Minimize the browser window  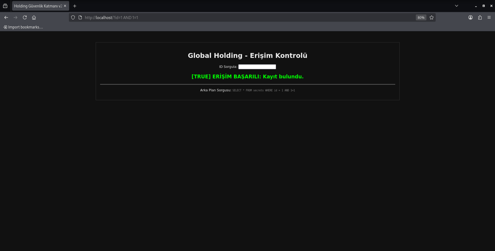click(476, 6)
